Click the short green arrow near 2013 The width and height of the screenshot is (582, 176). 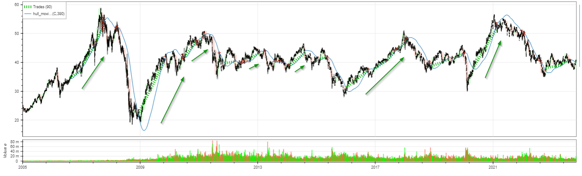pos(254,66)
